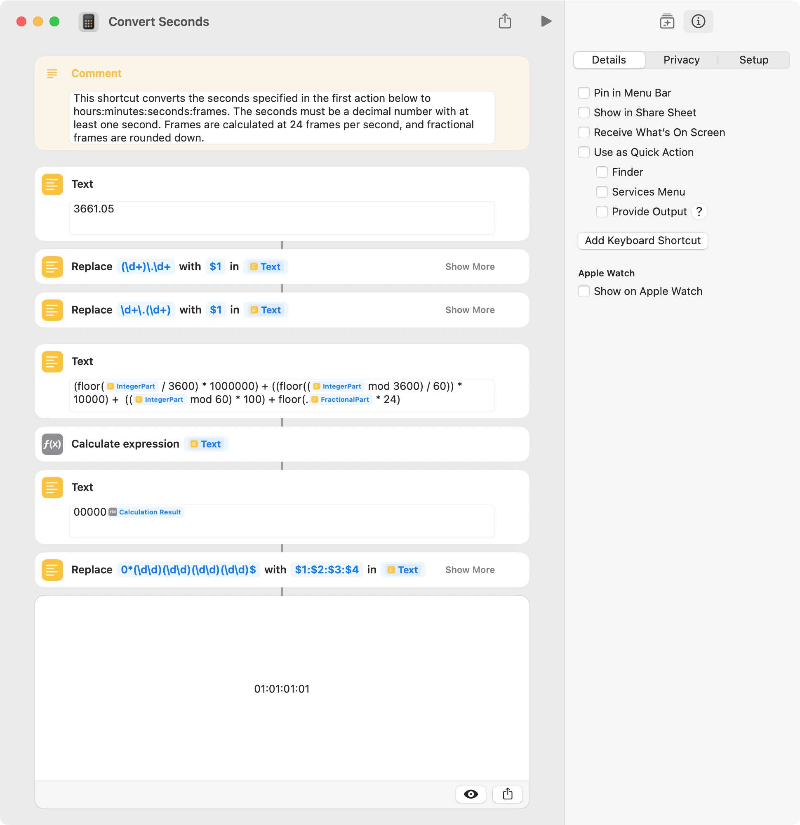Click the share icon in the title bar

click(505, 21)
